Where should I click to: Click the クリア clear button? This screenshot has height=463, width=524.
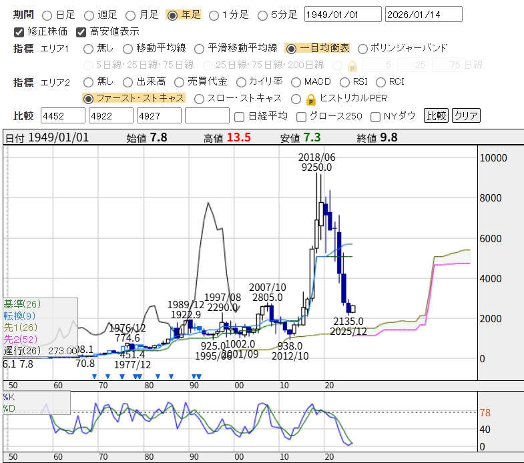[x=466, y=115]
